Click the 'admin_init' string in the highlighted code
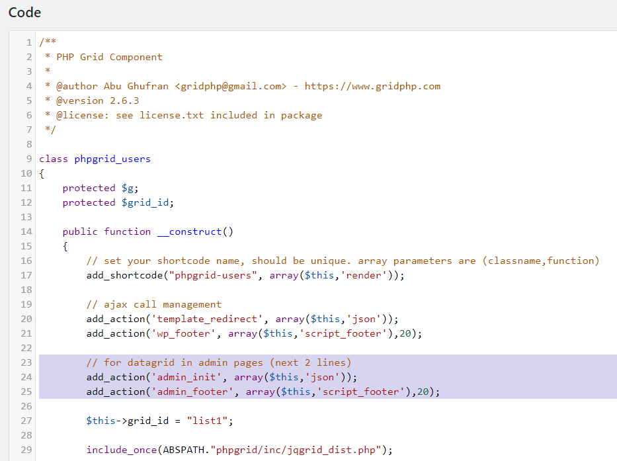This screenshot has width=617, height=461. (192, 377)
